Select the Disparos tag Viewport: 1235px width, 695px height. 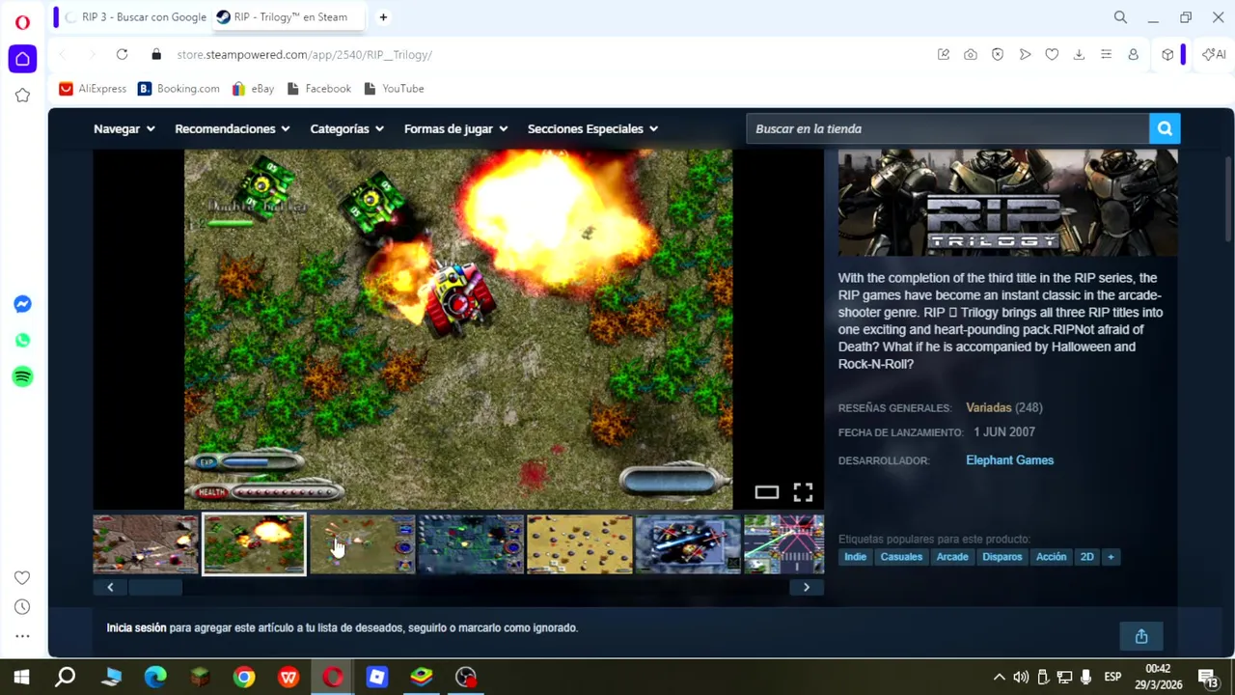click(1002, 557)
